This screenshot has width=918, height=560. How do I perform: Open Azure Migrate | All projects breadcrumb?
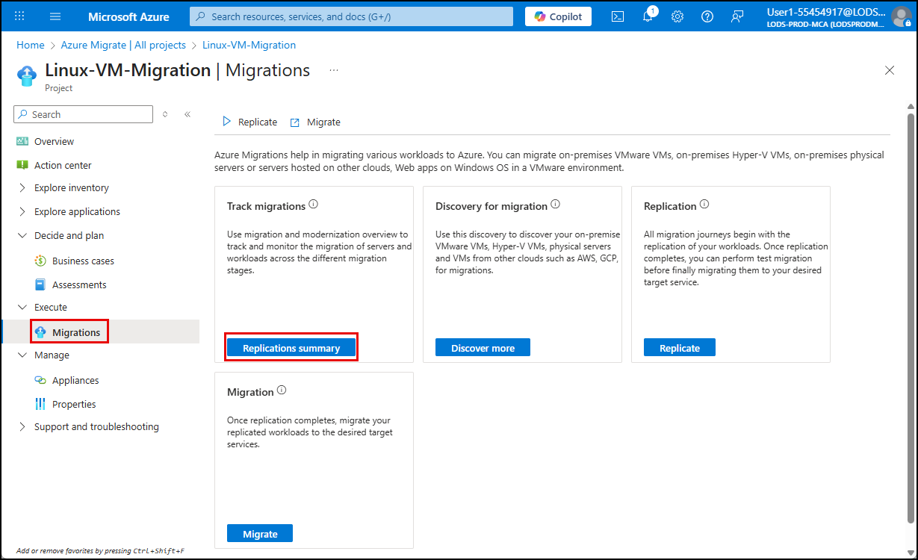tap(123, 45)
